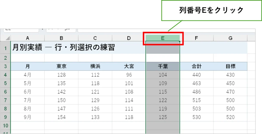The width and height of the screenshot is (262, 134).
Task: Click the 千葉 value 109
Action: tap(163, 83)
